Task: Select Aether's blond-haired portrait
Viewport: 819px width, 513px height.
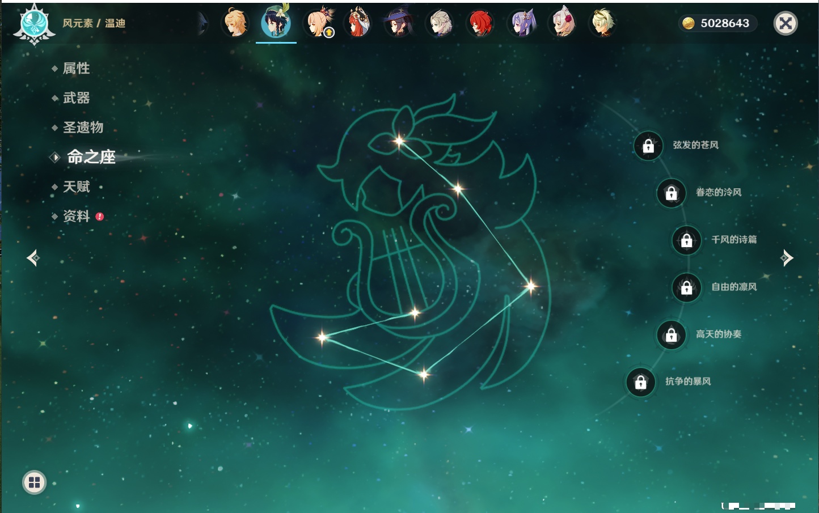Action: click(x=235, y=23)
